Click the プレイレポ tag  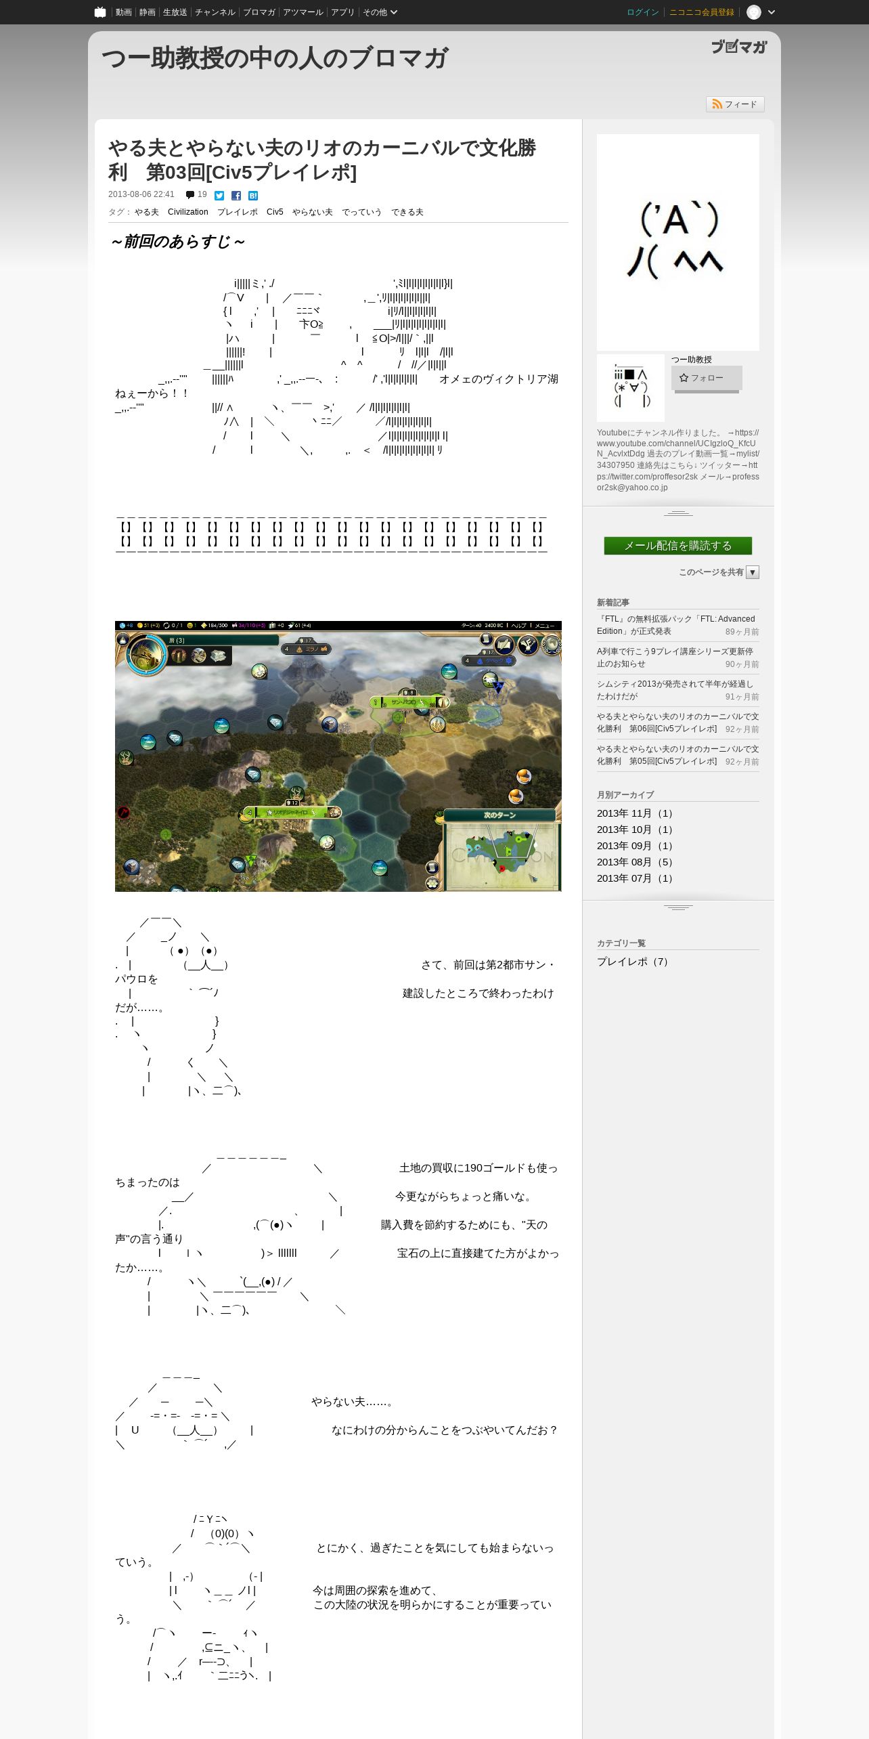(238, 212)
